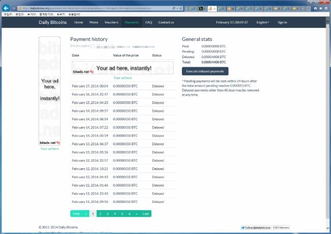Click the next page » pagination arrow
Image resolution: width=331 pixels, height=234 pixels.
click(136, 214)
